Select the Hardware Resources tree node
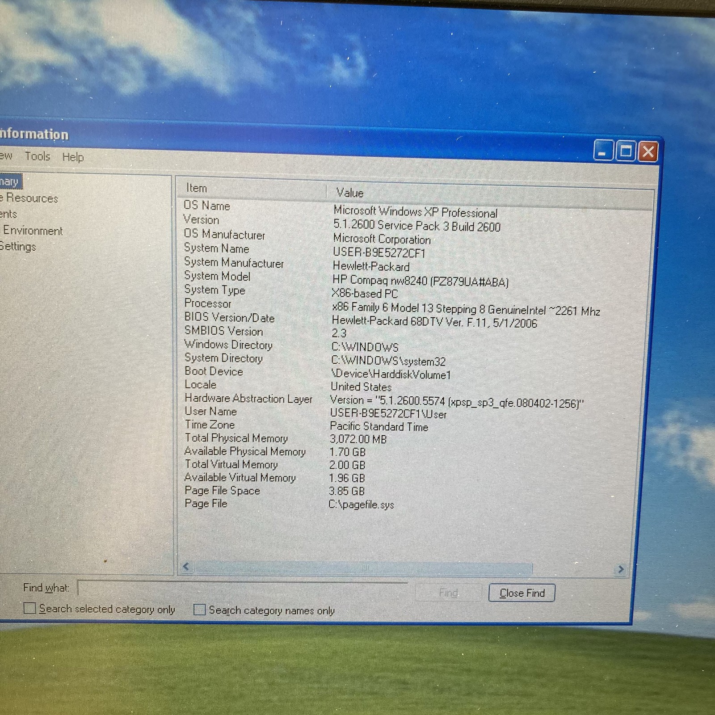Viewport: 715px width, 715px height. (29, 198)
